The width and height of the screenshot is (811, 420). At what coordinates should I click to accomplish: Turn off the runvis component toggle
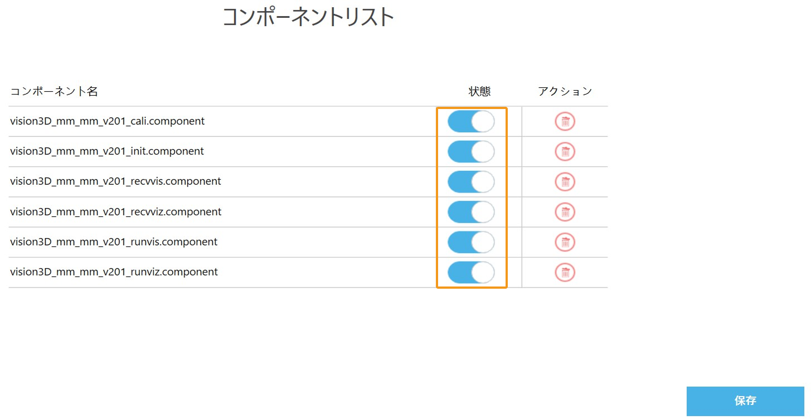[x=471, y=242]
